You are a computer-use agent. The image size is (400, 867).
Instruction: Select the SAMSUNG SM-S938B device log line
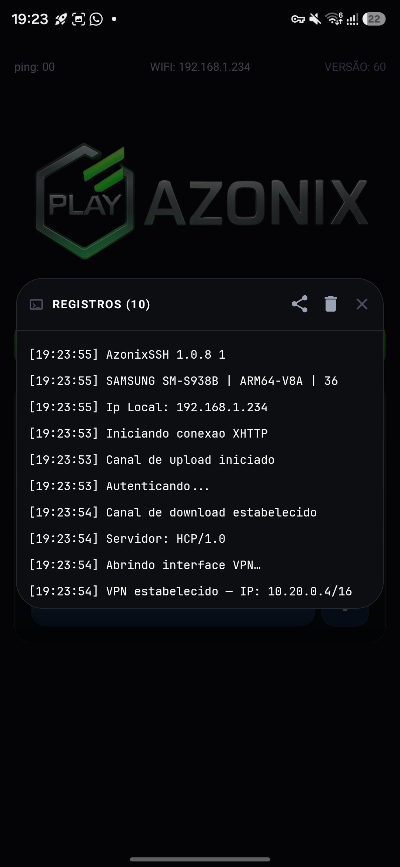183,381
